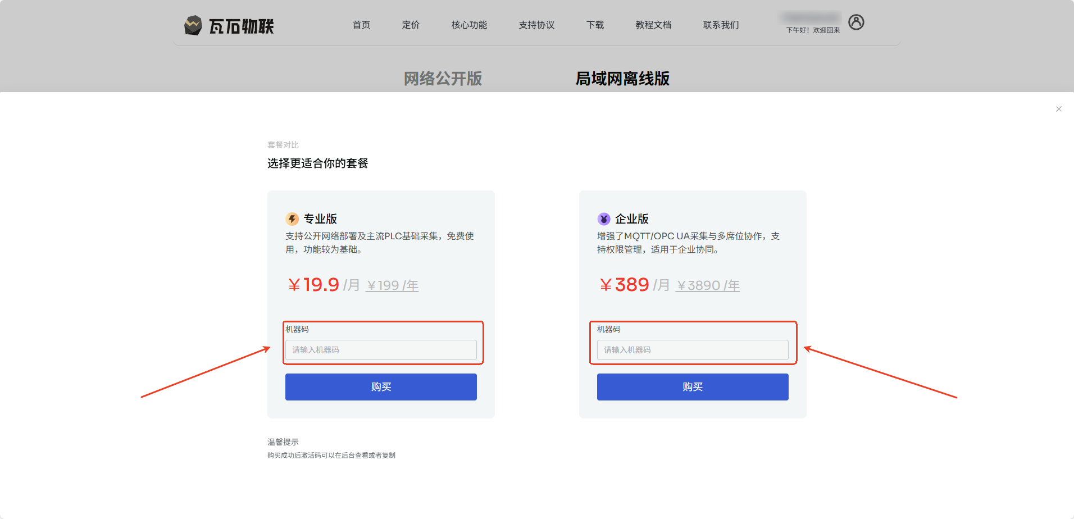Switch to the 网络公开版 tab
Screen dimensions: 1074x519
443,79
